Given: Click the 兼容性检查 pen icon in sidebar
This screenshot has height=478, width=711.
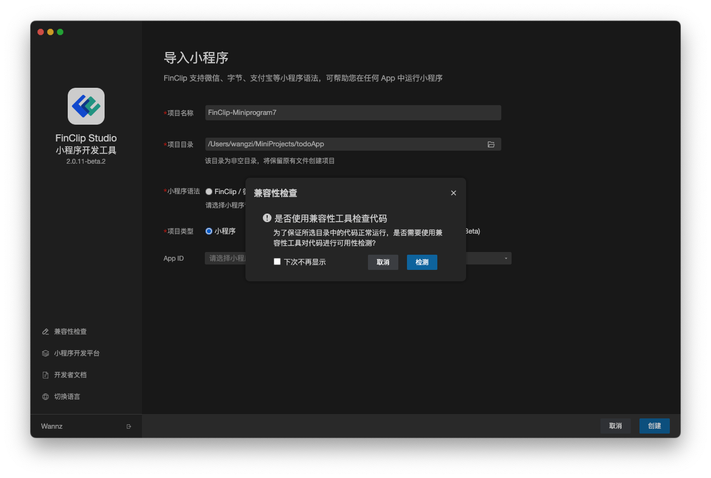Looking at the screenshot, I should pos(45,331).
